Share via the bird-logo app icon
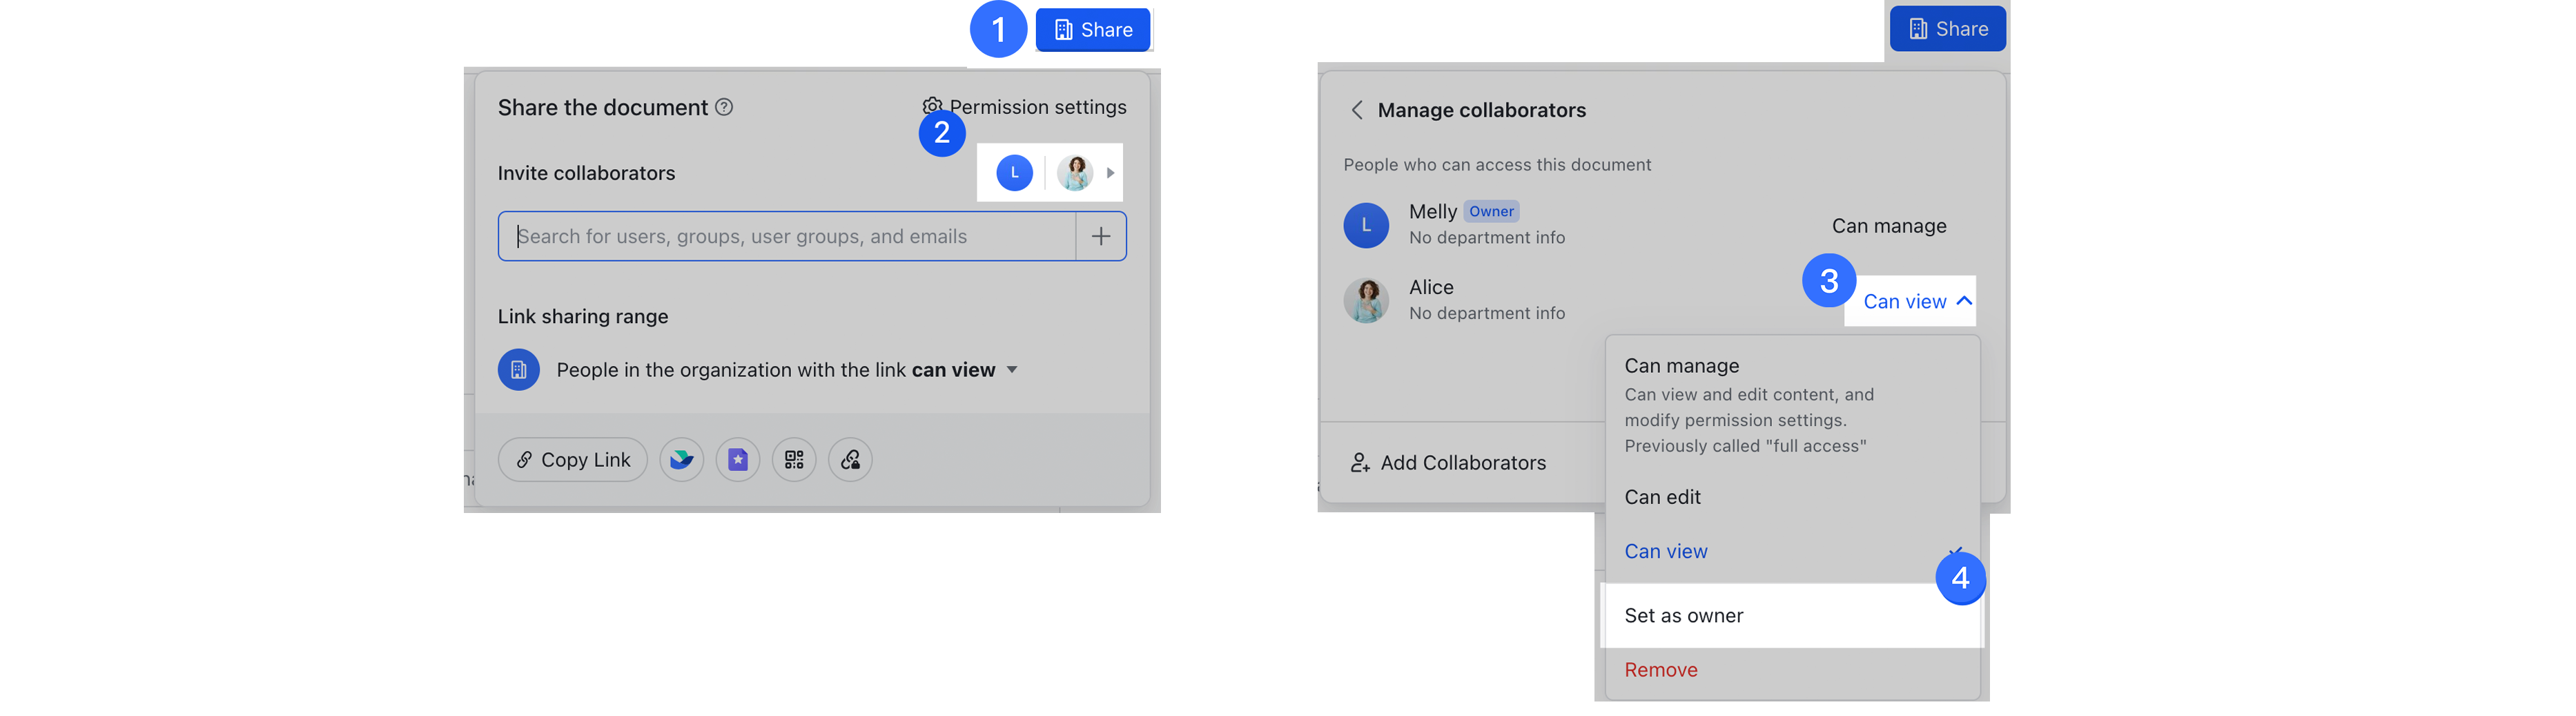 coord(682,460)
